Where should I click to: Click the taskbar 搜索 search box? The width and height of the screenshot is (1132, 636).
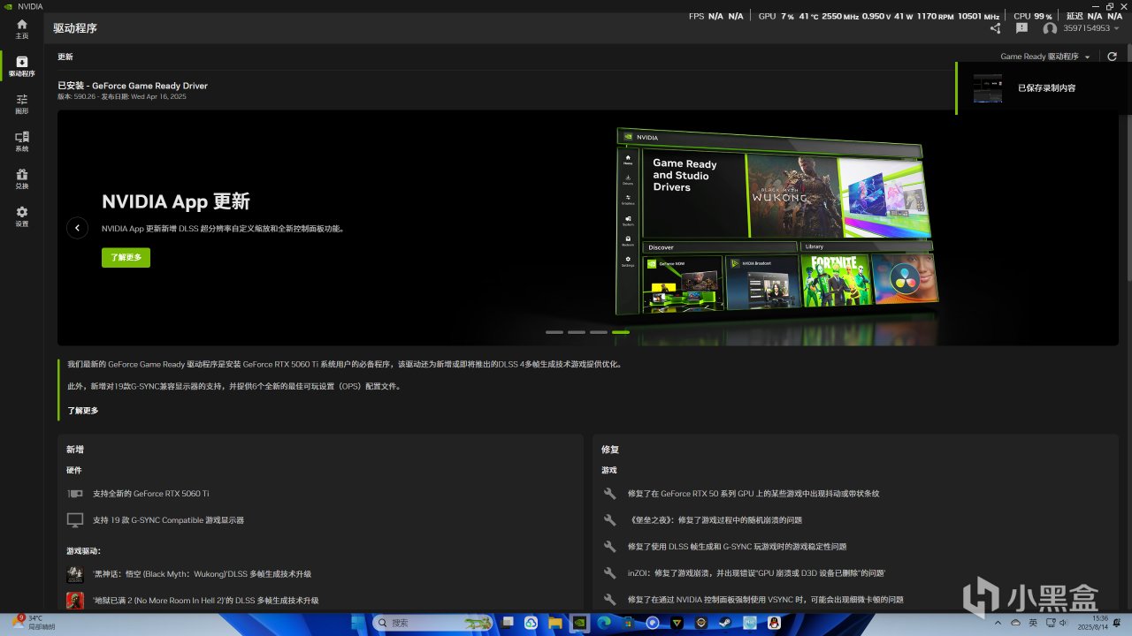(432, 623)
